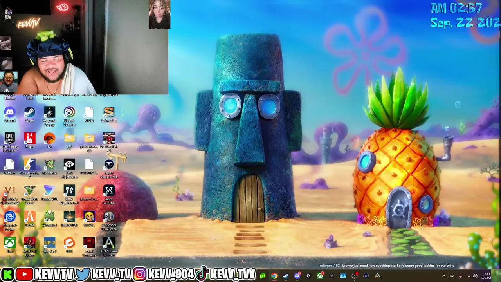The height and width of the screenshot is (282, 501).
Task: Open Logitech G HUB taskbar icon
Action: point(308,276)
